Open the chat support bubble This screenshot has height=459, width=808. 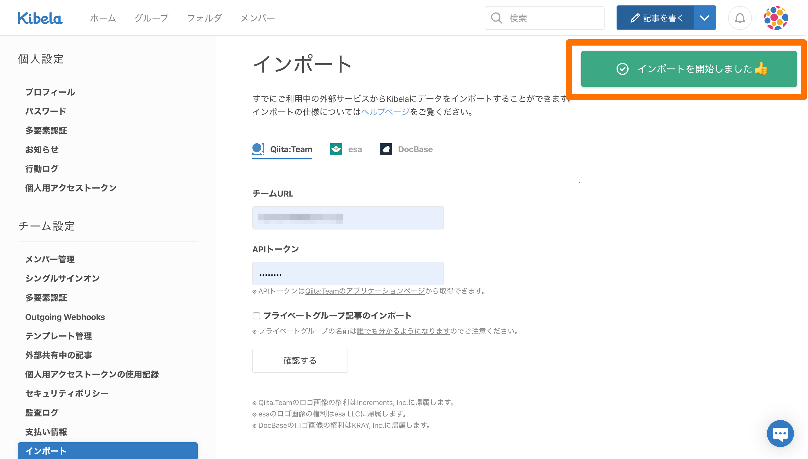(x=780, y=433)
